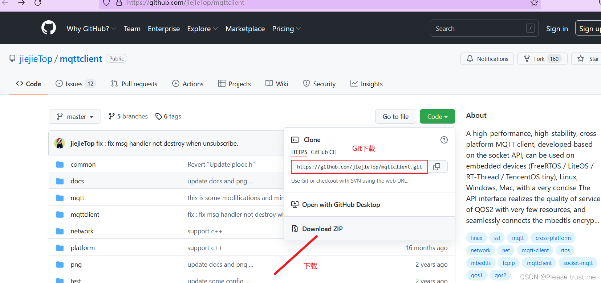Image resolution: width=601 pixels, height=283 pixels.
Task: Expand the Why GitHub? menu
Action: (91, 29)
